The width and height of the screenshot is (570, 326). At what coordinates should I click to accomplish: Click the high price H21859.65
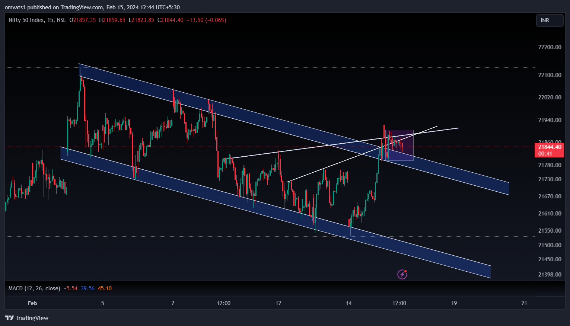tap(112, 20)
